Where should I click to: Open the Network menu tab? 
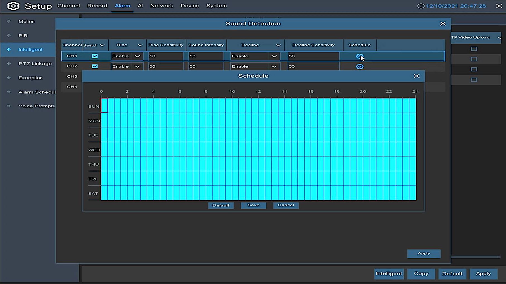[x=162, y=6]
